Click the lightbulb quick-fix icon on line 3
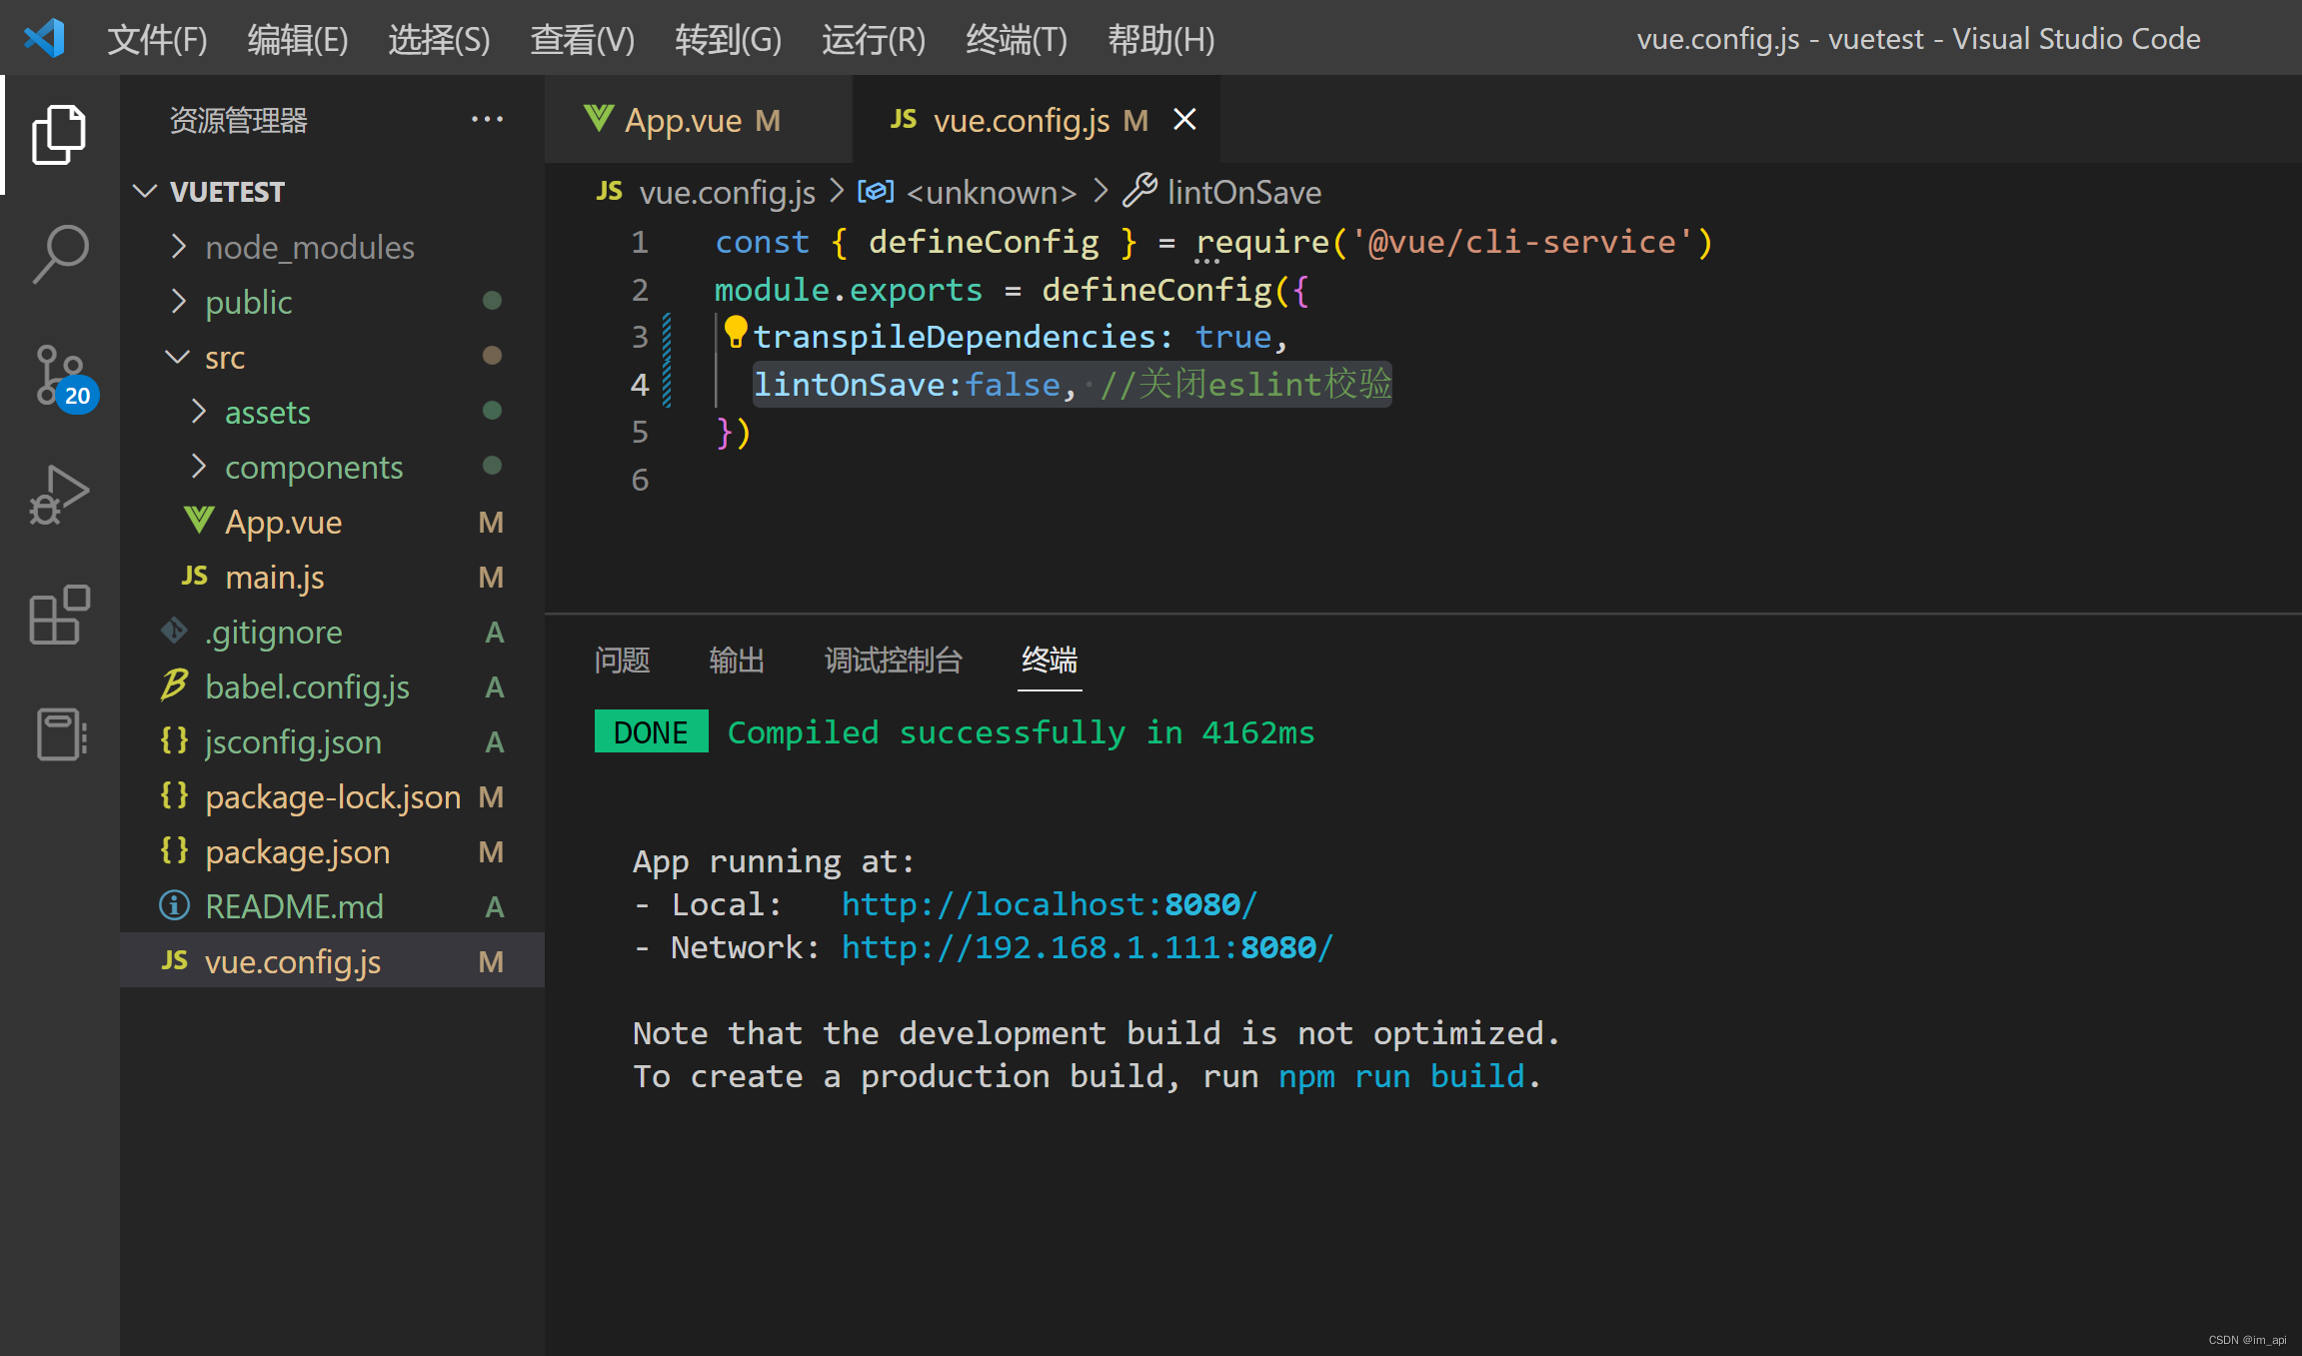 [x=736, y=332]
